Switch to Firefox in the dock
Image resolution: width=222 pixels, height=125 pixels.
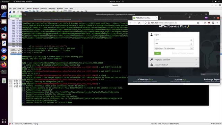pos(4,65)
